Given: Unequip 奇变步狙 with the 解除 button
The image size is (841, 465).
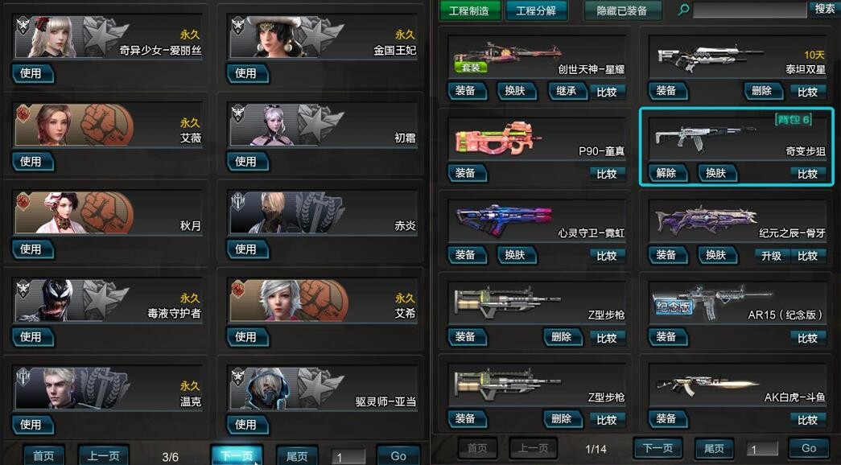Looking at the screenshot, I should pos(667,173).
